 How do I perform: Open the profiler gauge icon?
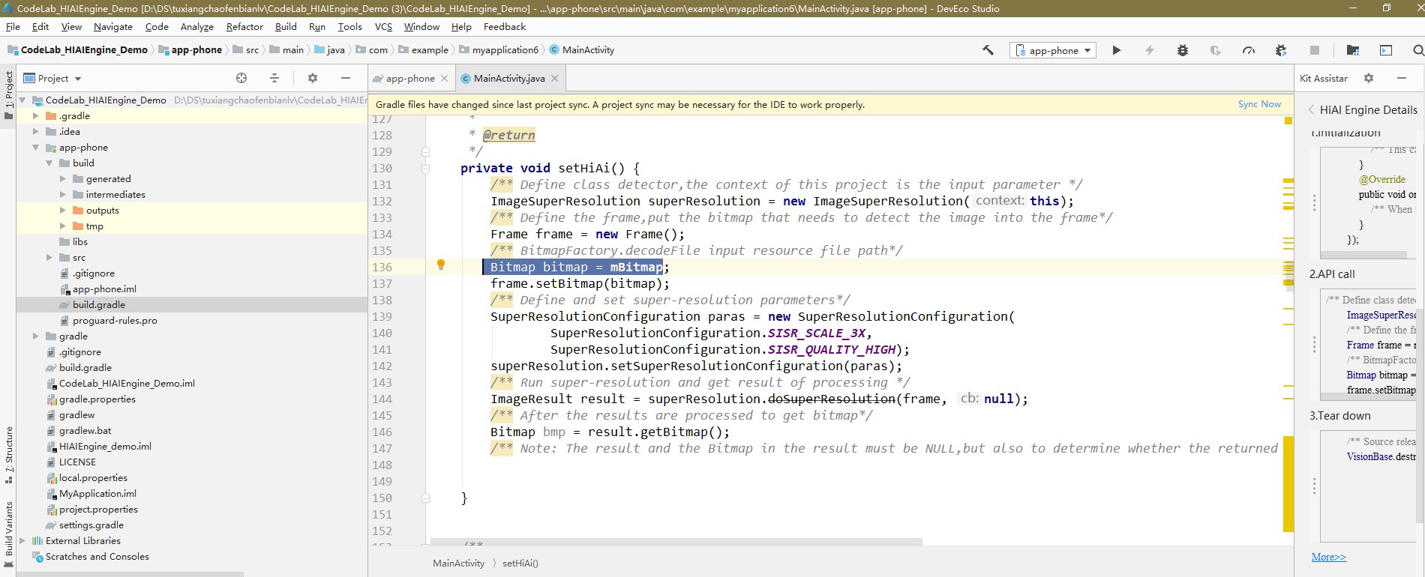click(1249, 50)
